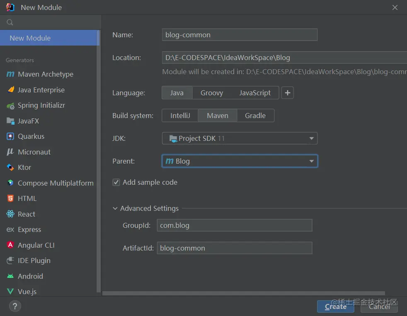
Task: Click the IntelliJ IDEA logo in title bar
Action: coord(10,7)
